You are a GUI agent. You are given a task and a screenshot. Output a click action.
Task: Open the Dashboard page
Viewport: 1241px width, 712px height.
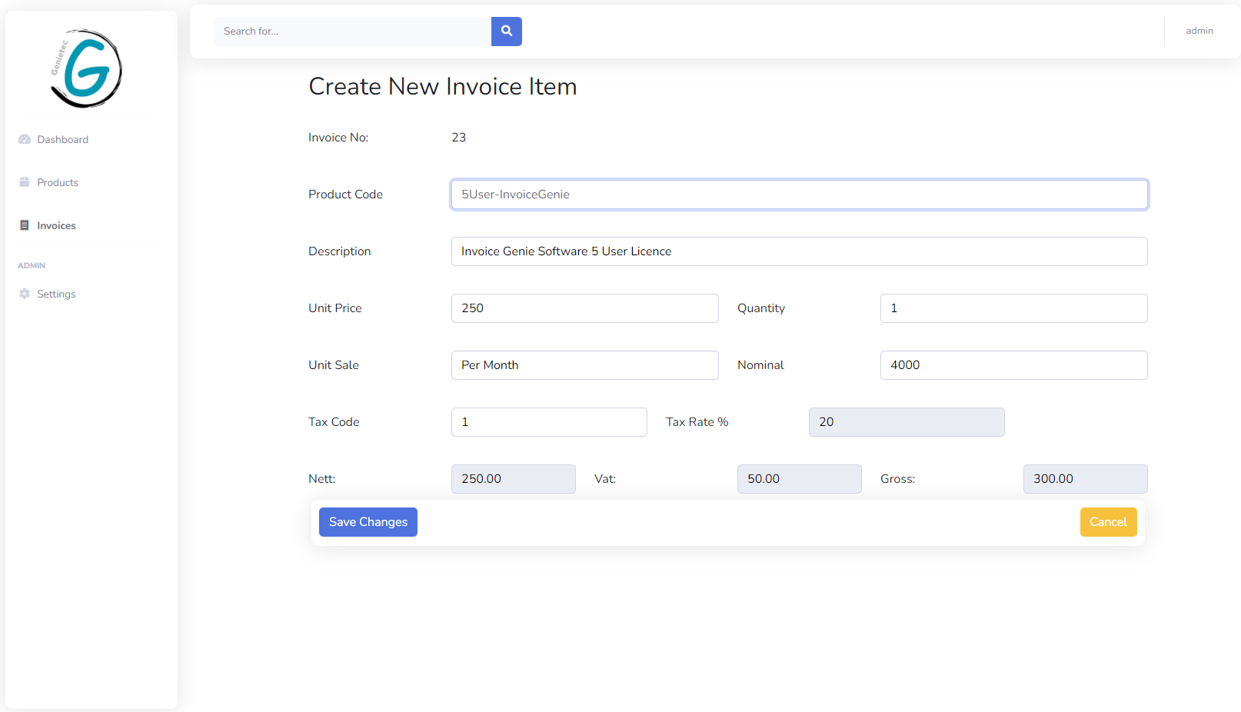(x=62, y=139)
